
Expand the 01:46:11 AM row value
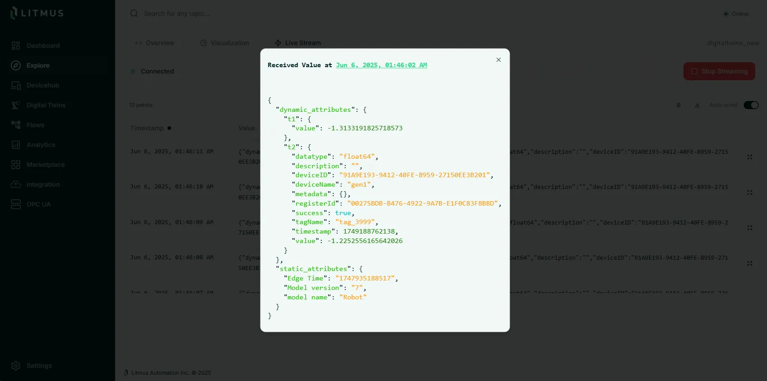pos(750,157)
